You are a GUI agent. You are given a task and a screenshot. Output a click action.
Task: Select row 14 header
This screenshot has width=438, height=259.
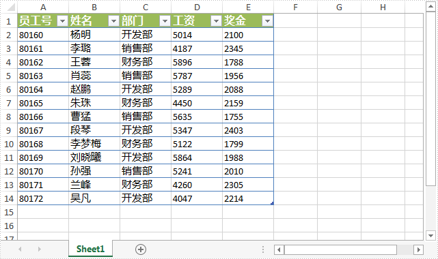coord(9,198)
